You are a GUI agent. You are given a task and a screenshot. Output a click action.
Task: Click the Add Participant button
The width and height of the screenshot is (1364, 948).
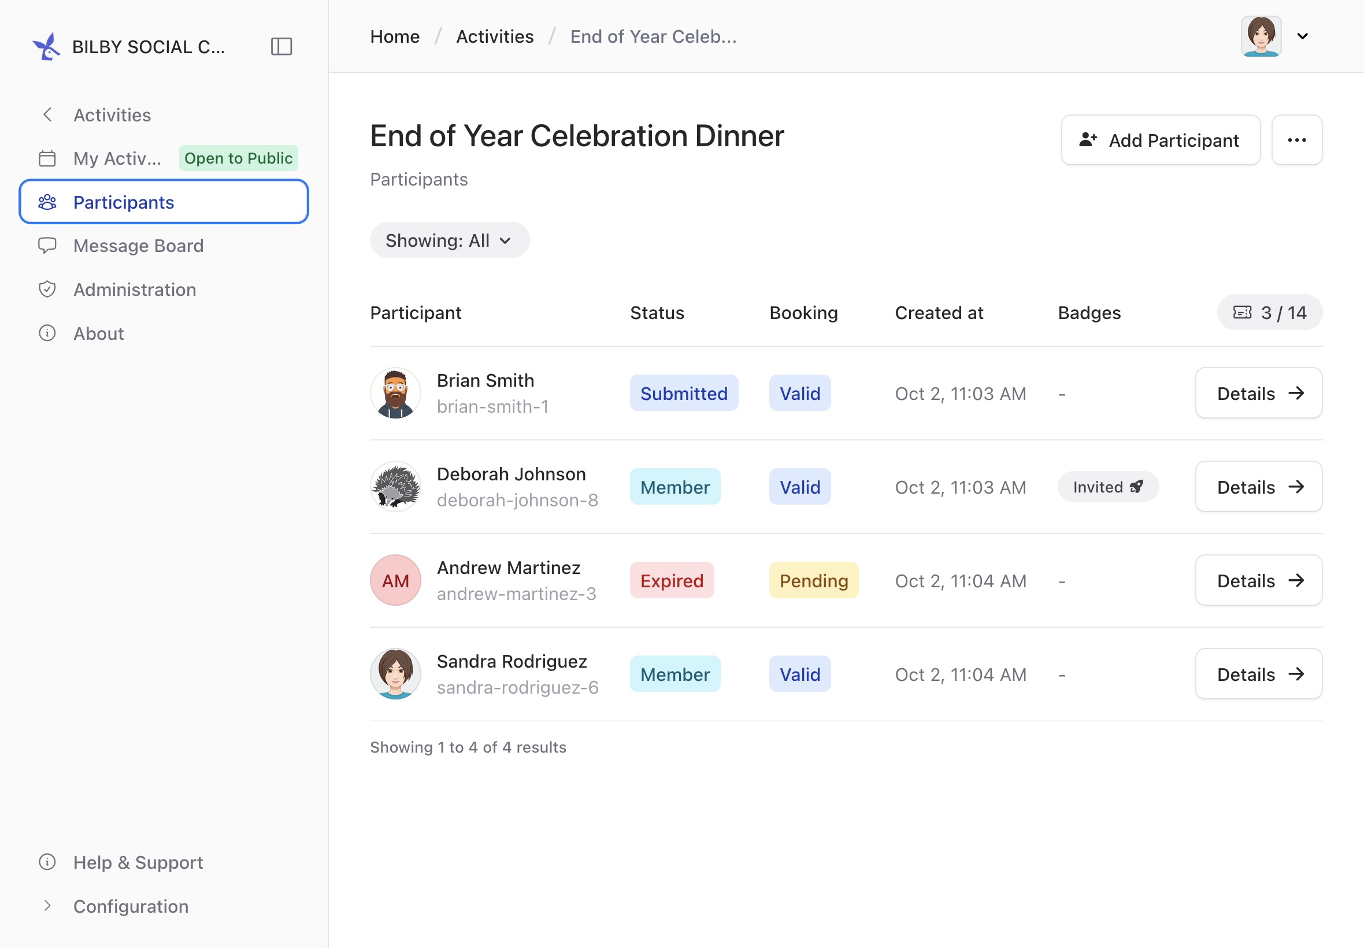coord(1161,140)
